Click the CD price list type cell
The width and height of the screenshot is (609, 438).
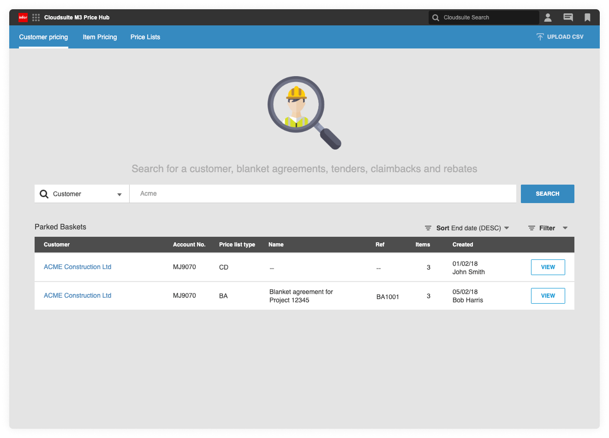(224, 267)
